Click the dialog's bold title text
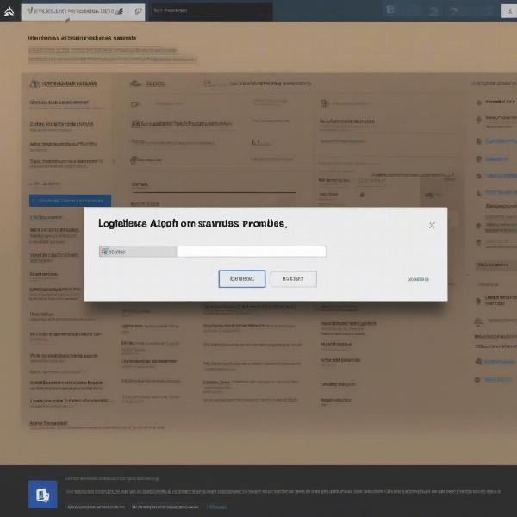Screen dimensions: 517x517 [x=193, y=223]
